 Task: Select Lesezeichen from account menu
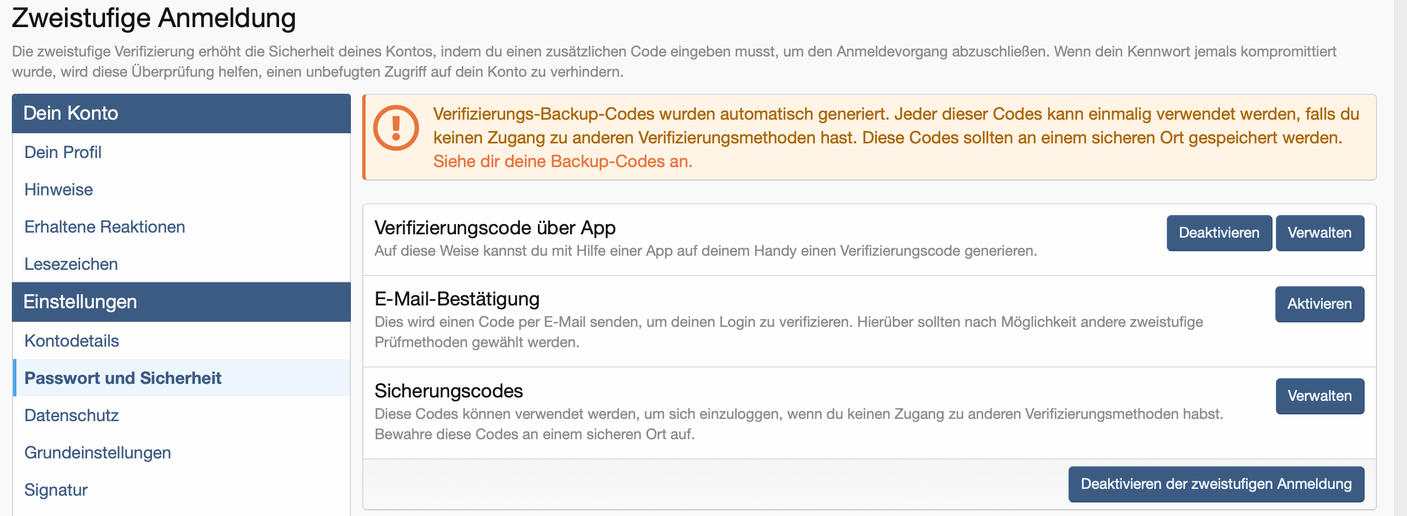click(71, 264)
